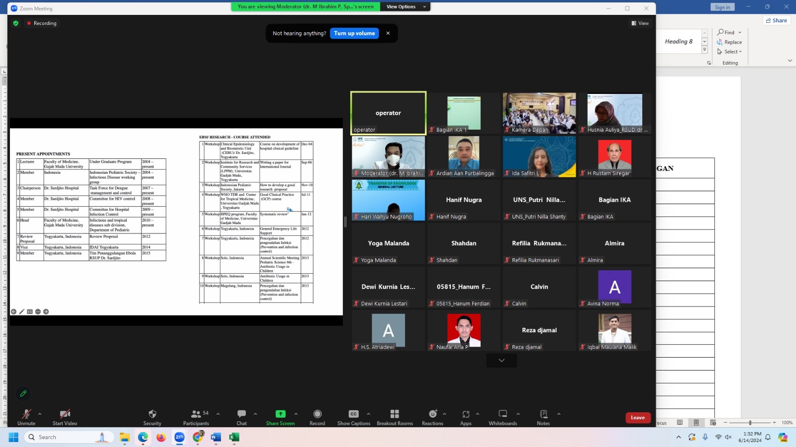The image size is (796, 447).
Task: Open Zoom Apps
Action: (x=466, y=417)
